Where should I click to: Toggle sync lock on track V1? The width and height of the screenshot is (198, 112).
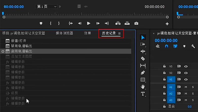[x=179, y=79]
